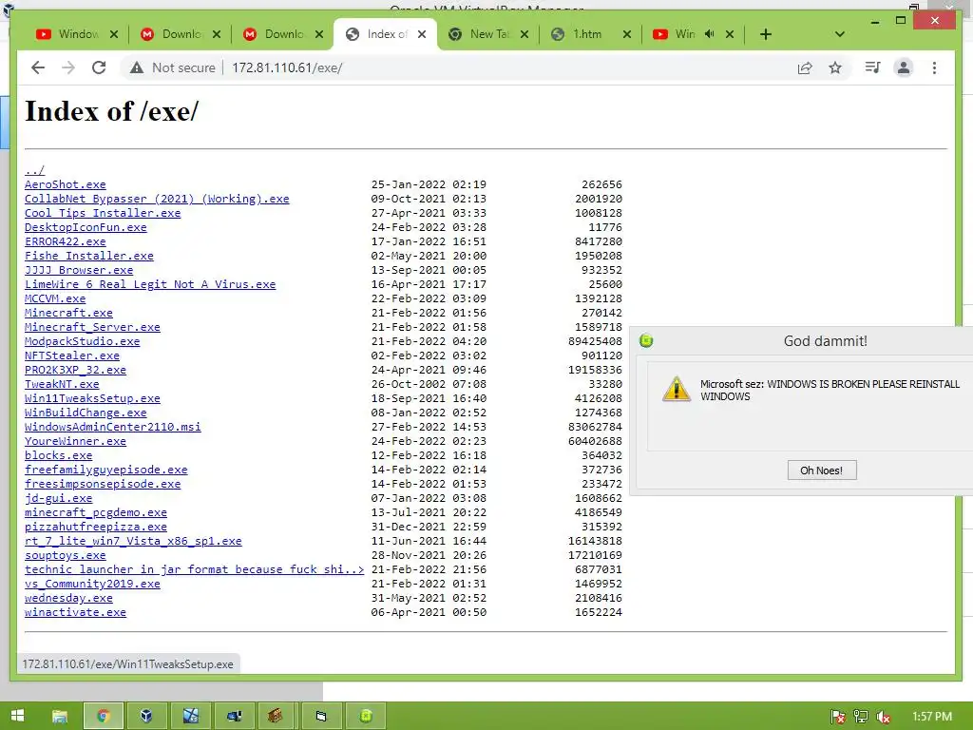Open CollabNet Bypasser (2021) (Working).exe link
This screenshot has width=973, height=730.
click(x=157, y=199)
